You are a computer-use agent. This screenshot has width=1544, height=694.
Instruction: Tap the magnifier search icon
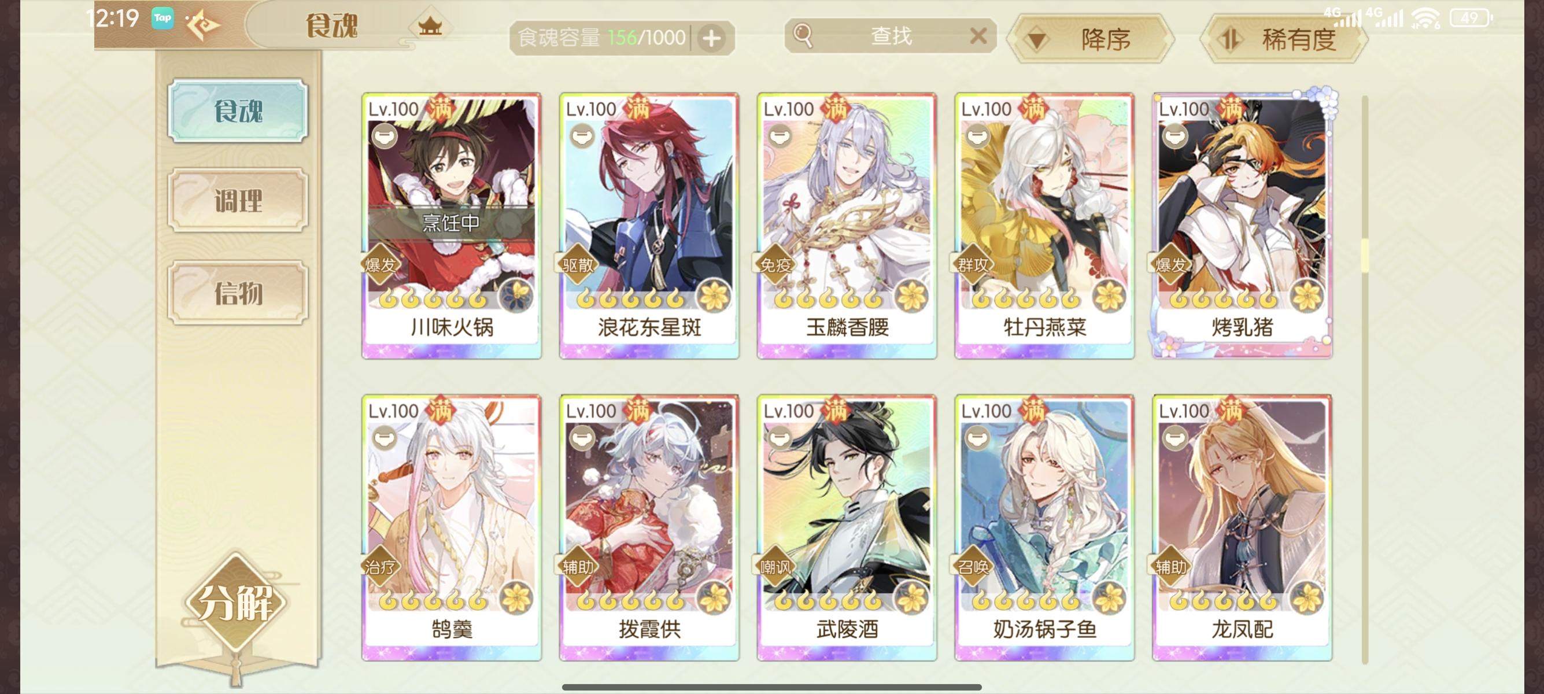point(803,35)
